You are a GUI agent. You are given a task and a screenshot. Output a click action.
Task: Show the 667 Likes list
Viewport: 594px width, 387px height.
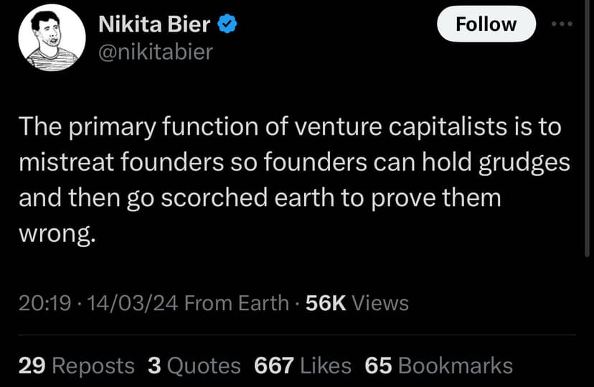tap(303, 365)
